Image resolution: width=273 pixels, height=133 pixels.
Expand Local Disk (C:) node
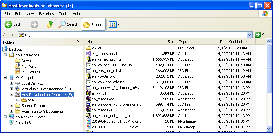pyautogui.click(x=12, y=83)
